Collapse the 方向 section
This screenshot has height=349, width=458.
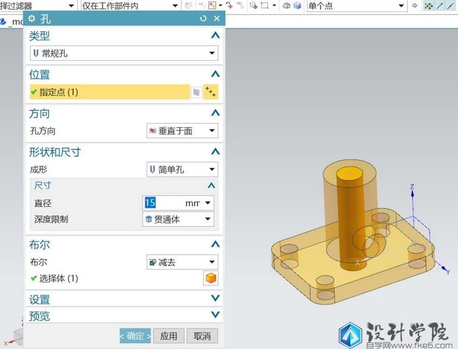[215, 113]
